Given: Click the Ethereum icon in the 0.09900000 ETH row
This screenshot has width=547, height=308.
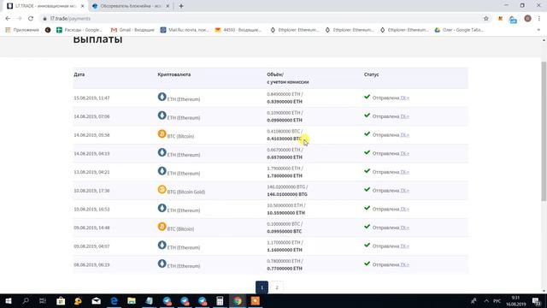Looking at the screenshot, I should click(x=162, y=115).
